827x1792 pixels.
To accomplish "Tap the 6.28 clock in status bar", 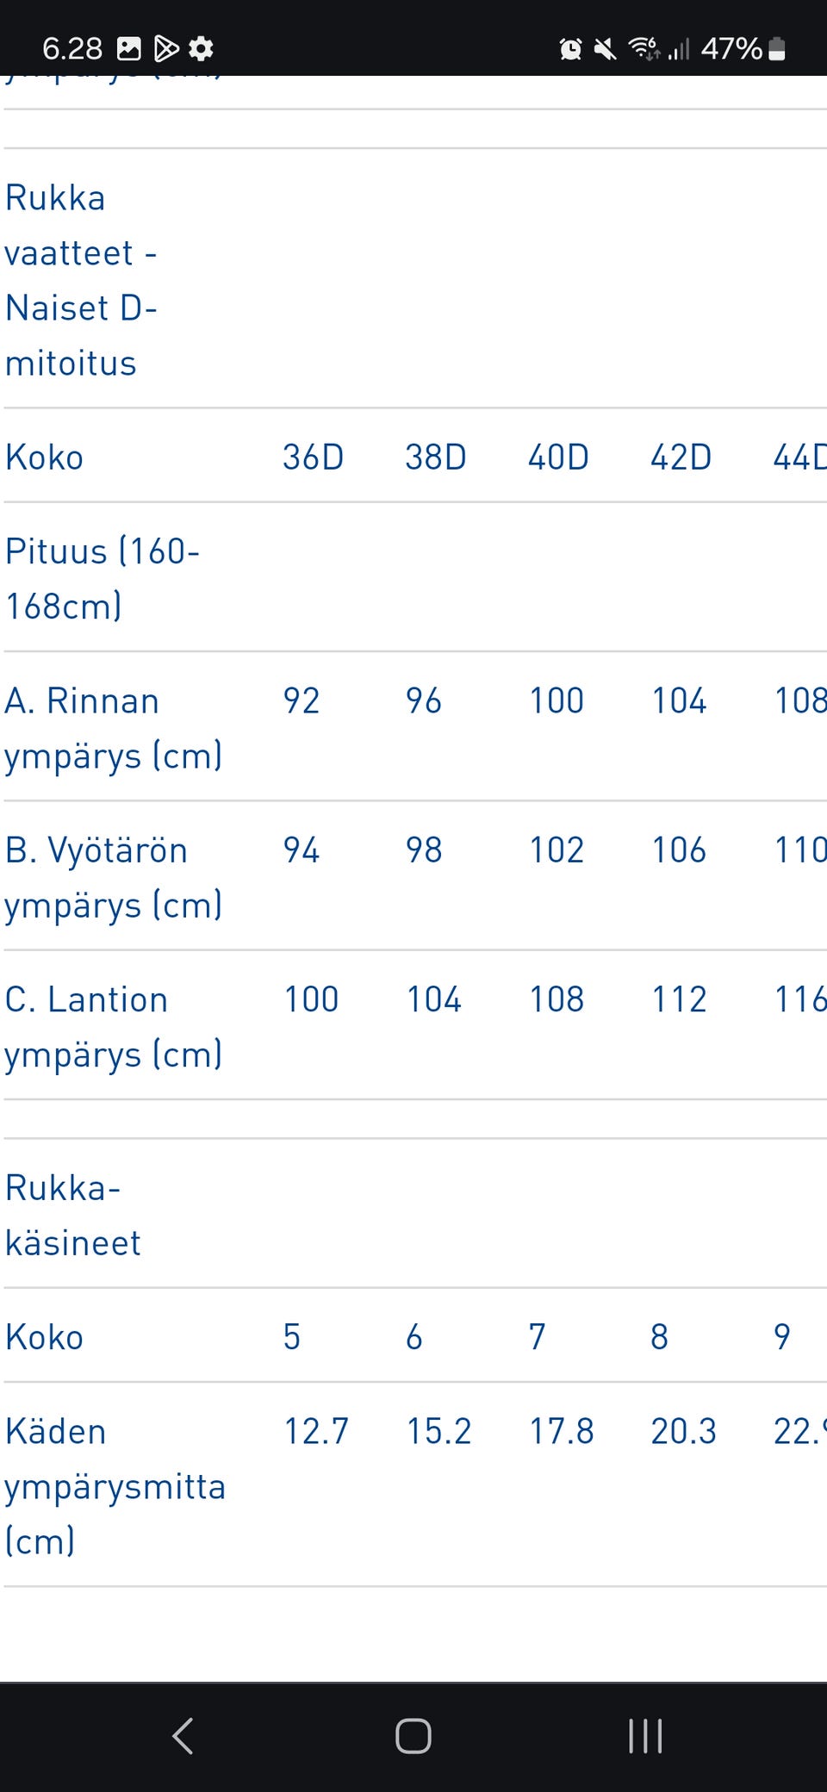I will pyautogui.click(x=72, y=48).
